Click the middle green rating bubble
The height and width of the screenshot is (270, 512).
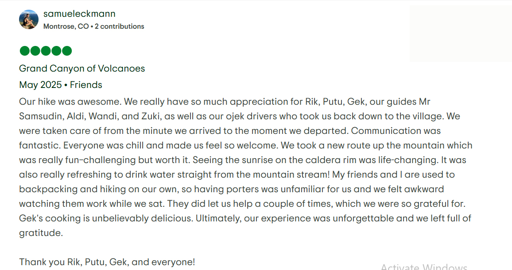click(46, 51)
